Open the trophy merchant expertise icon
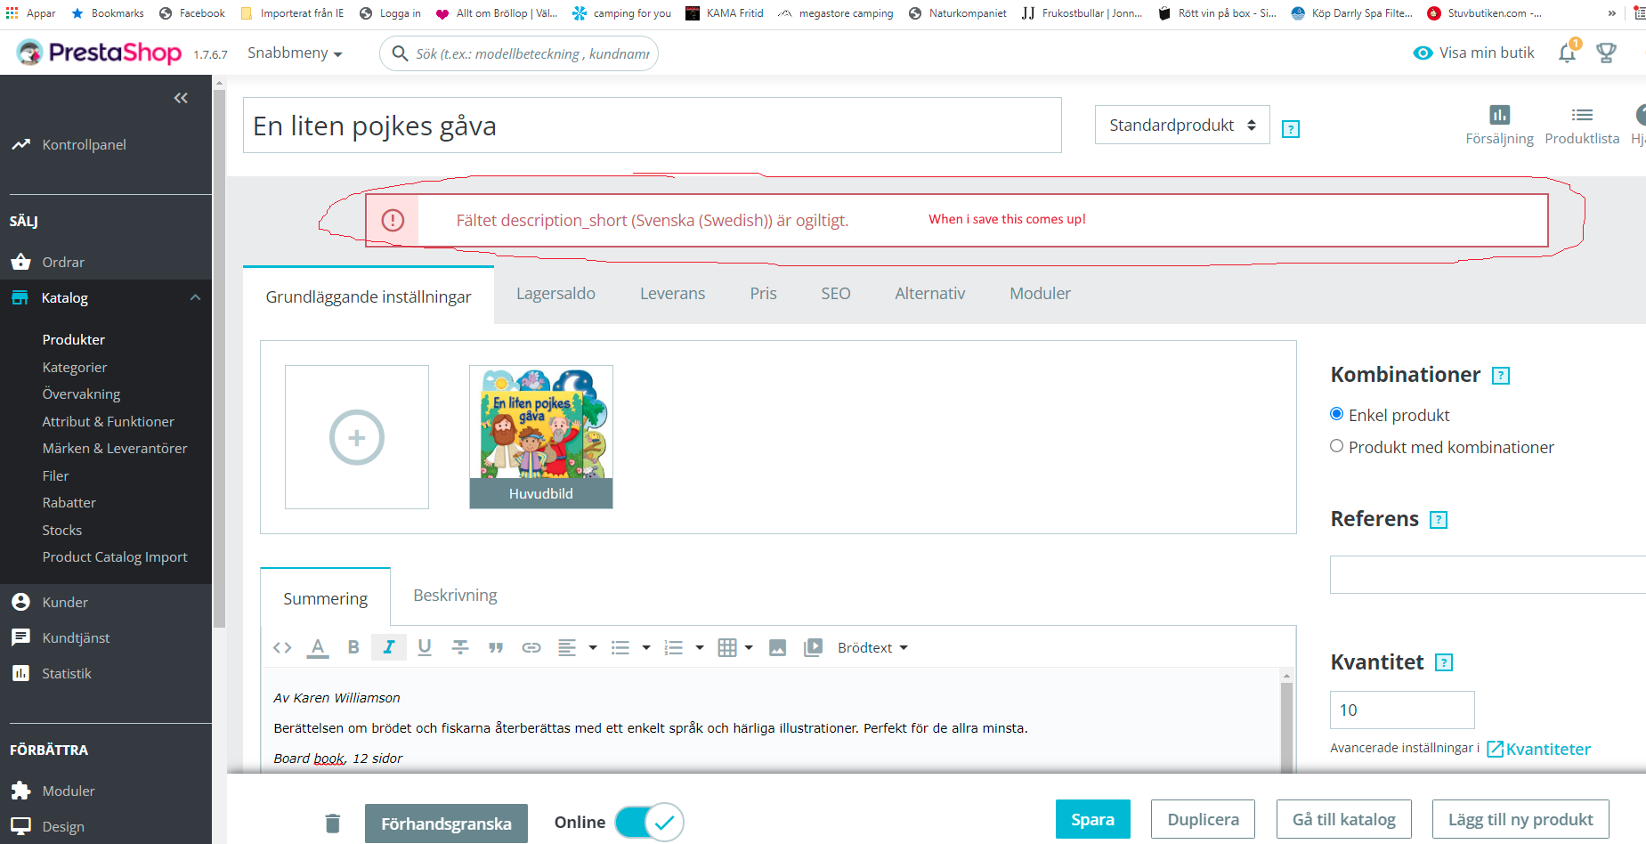 pos(1606,53)
